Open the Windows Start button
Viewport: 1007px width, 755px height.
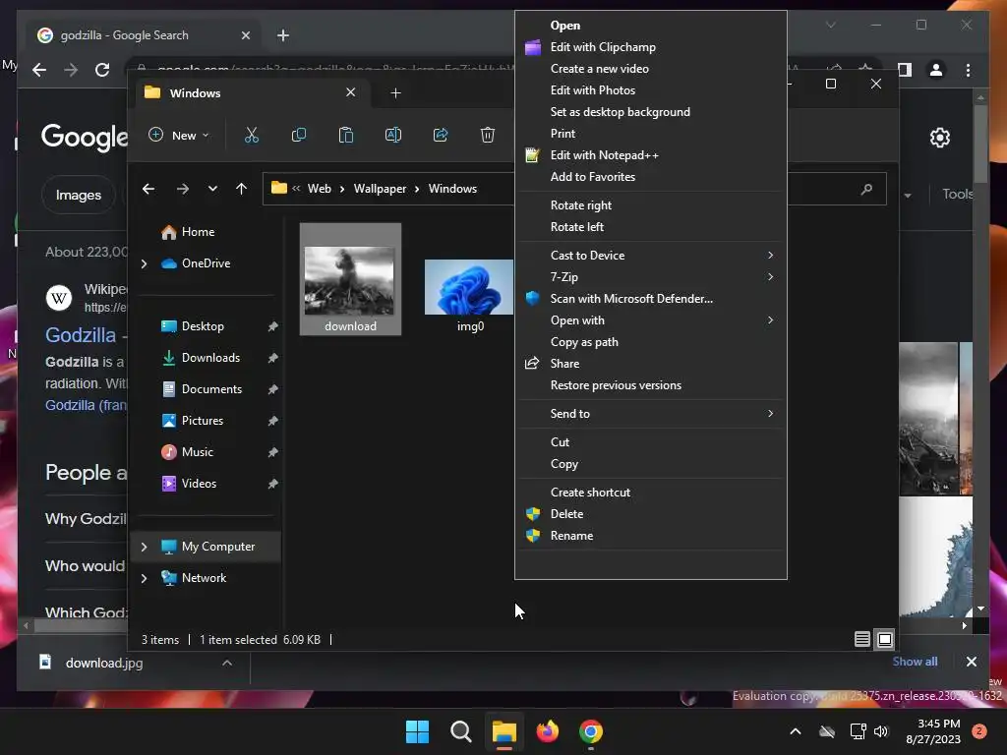point(417,731)
